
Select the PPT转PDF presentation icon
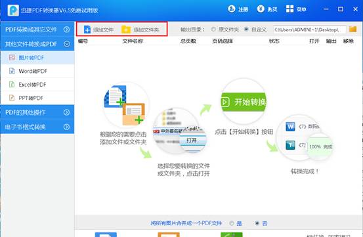click(x=12, y=98)
